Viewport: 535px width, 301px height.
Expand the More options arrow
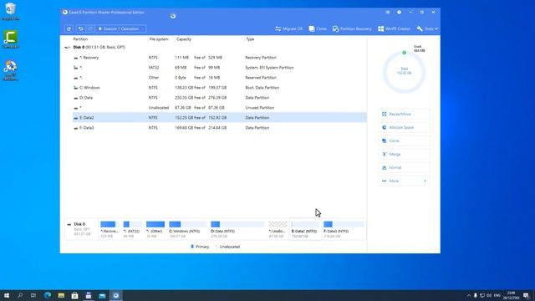pyautogui.click(x=425, y=181)
